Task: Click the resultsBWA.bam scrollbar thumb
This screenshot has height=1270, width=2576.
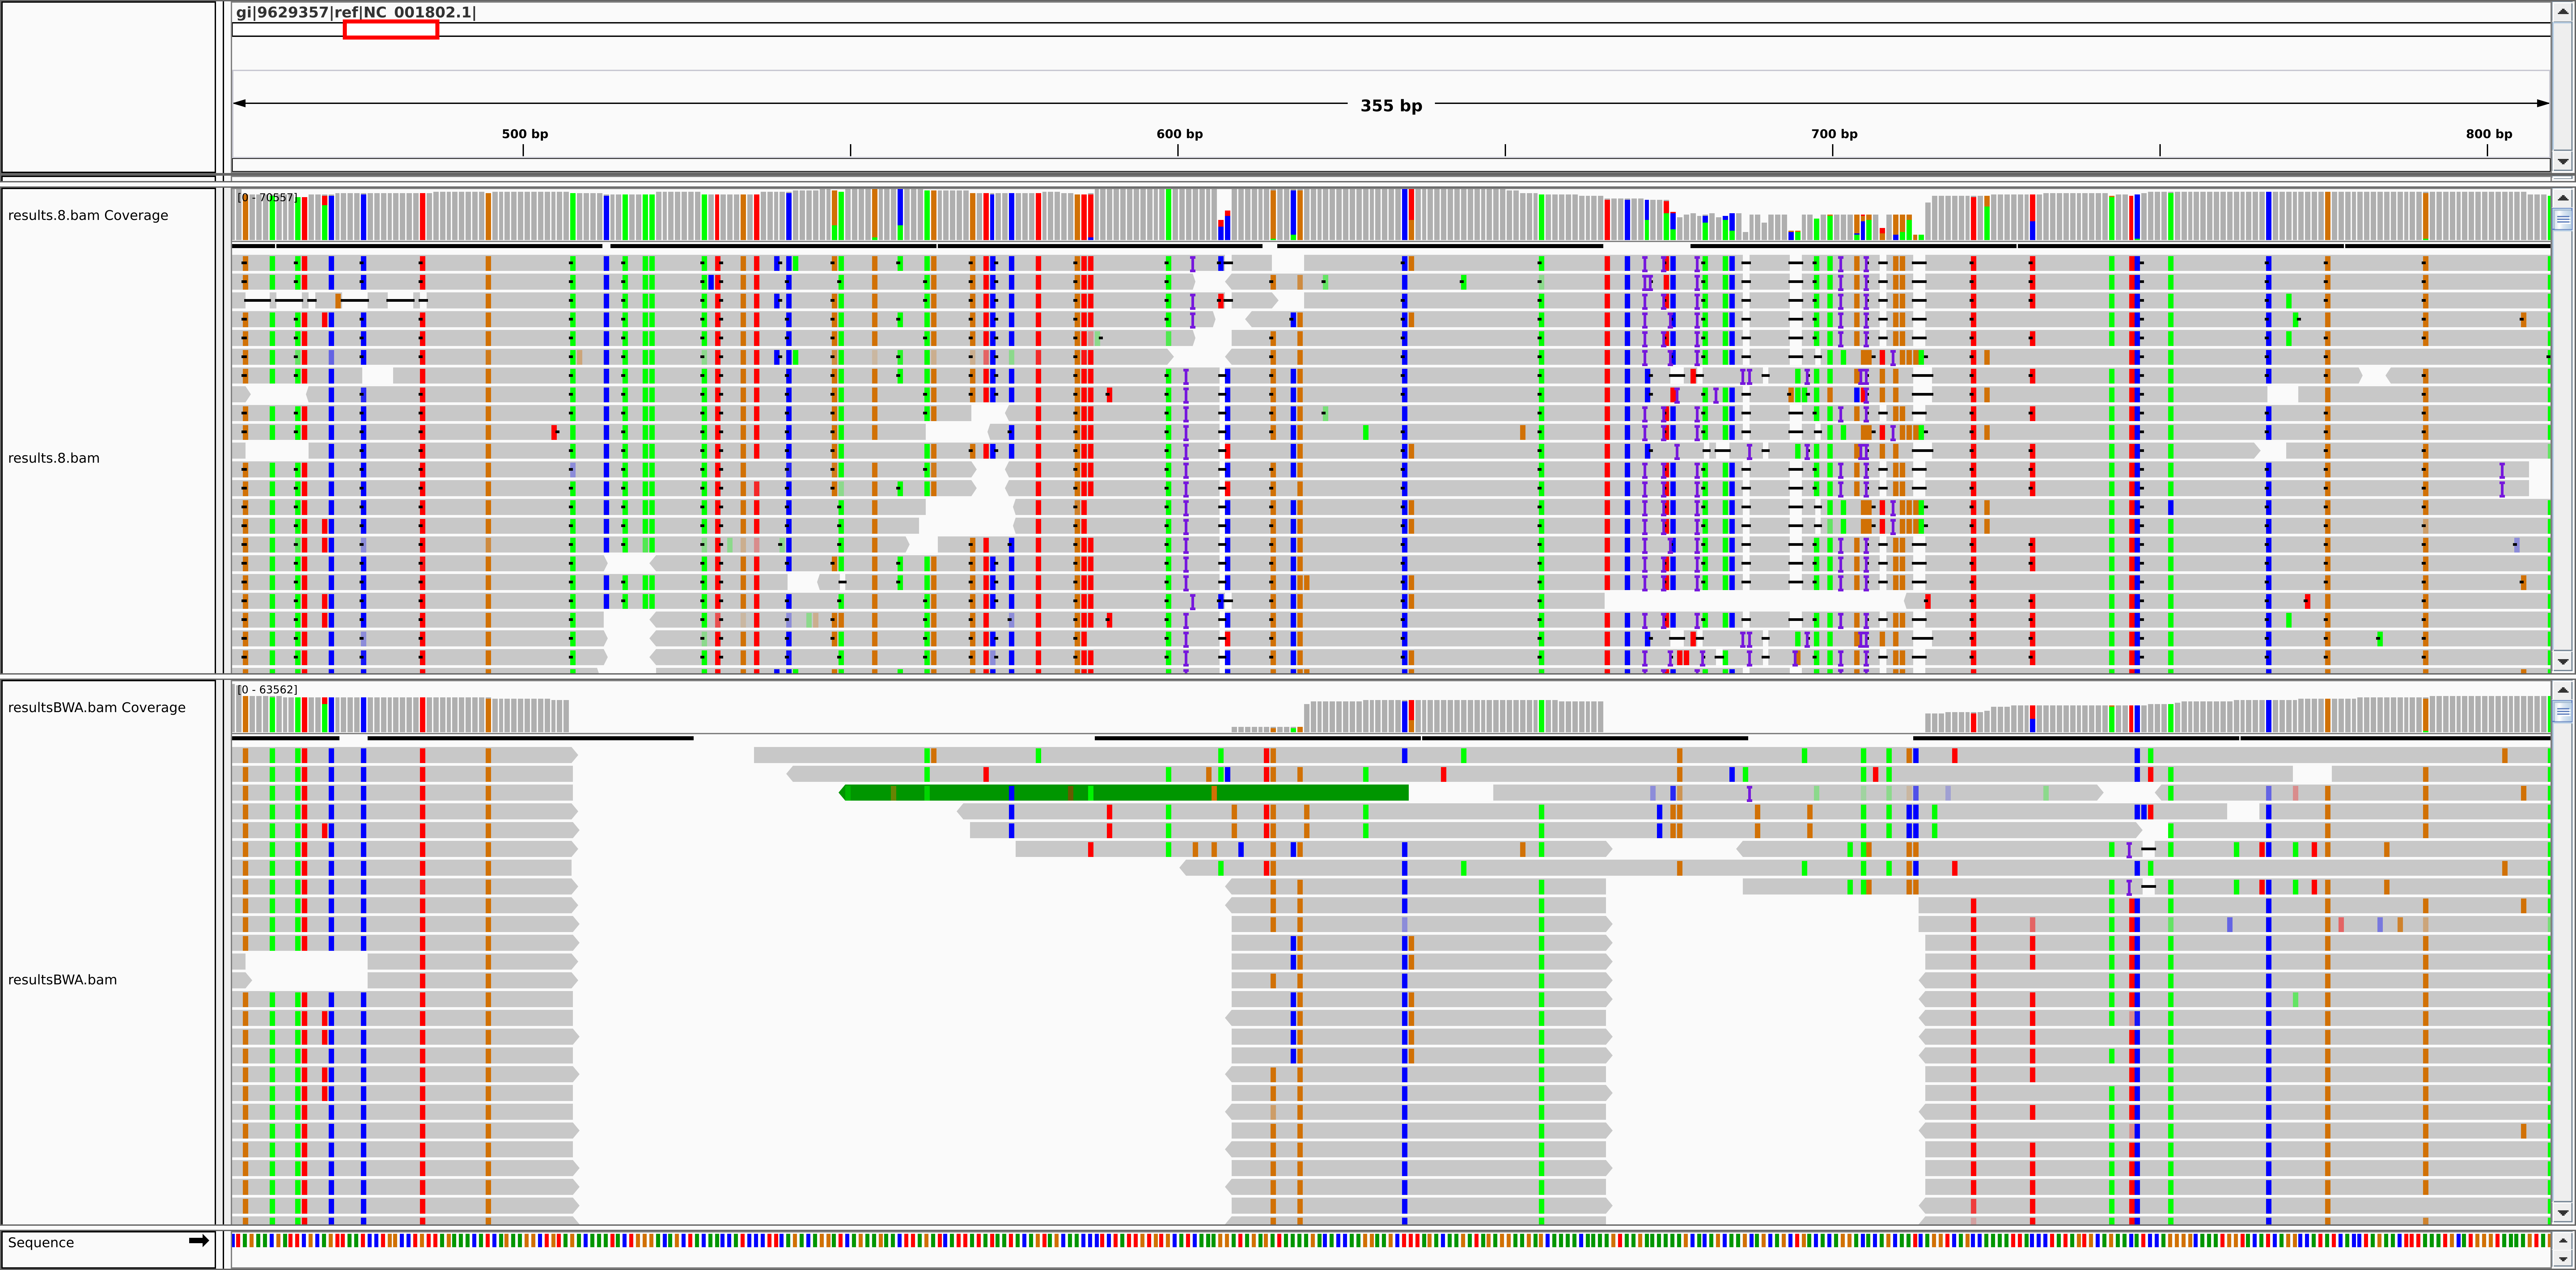Action: click(x=2562, y=711)
